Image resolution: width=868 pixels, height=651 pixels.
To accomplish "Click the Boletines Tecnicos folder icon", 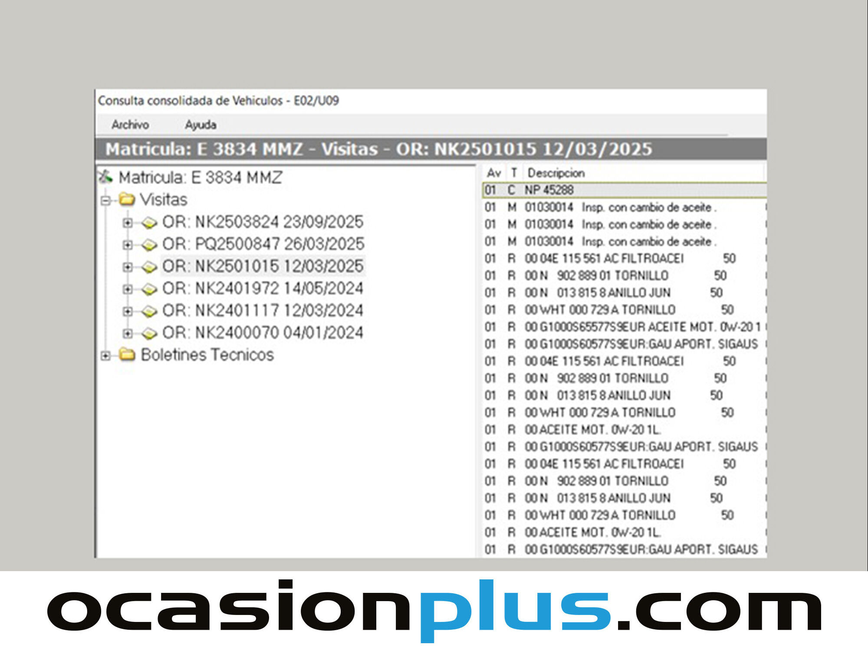I will click(x=127, y=355).
